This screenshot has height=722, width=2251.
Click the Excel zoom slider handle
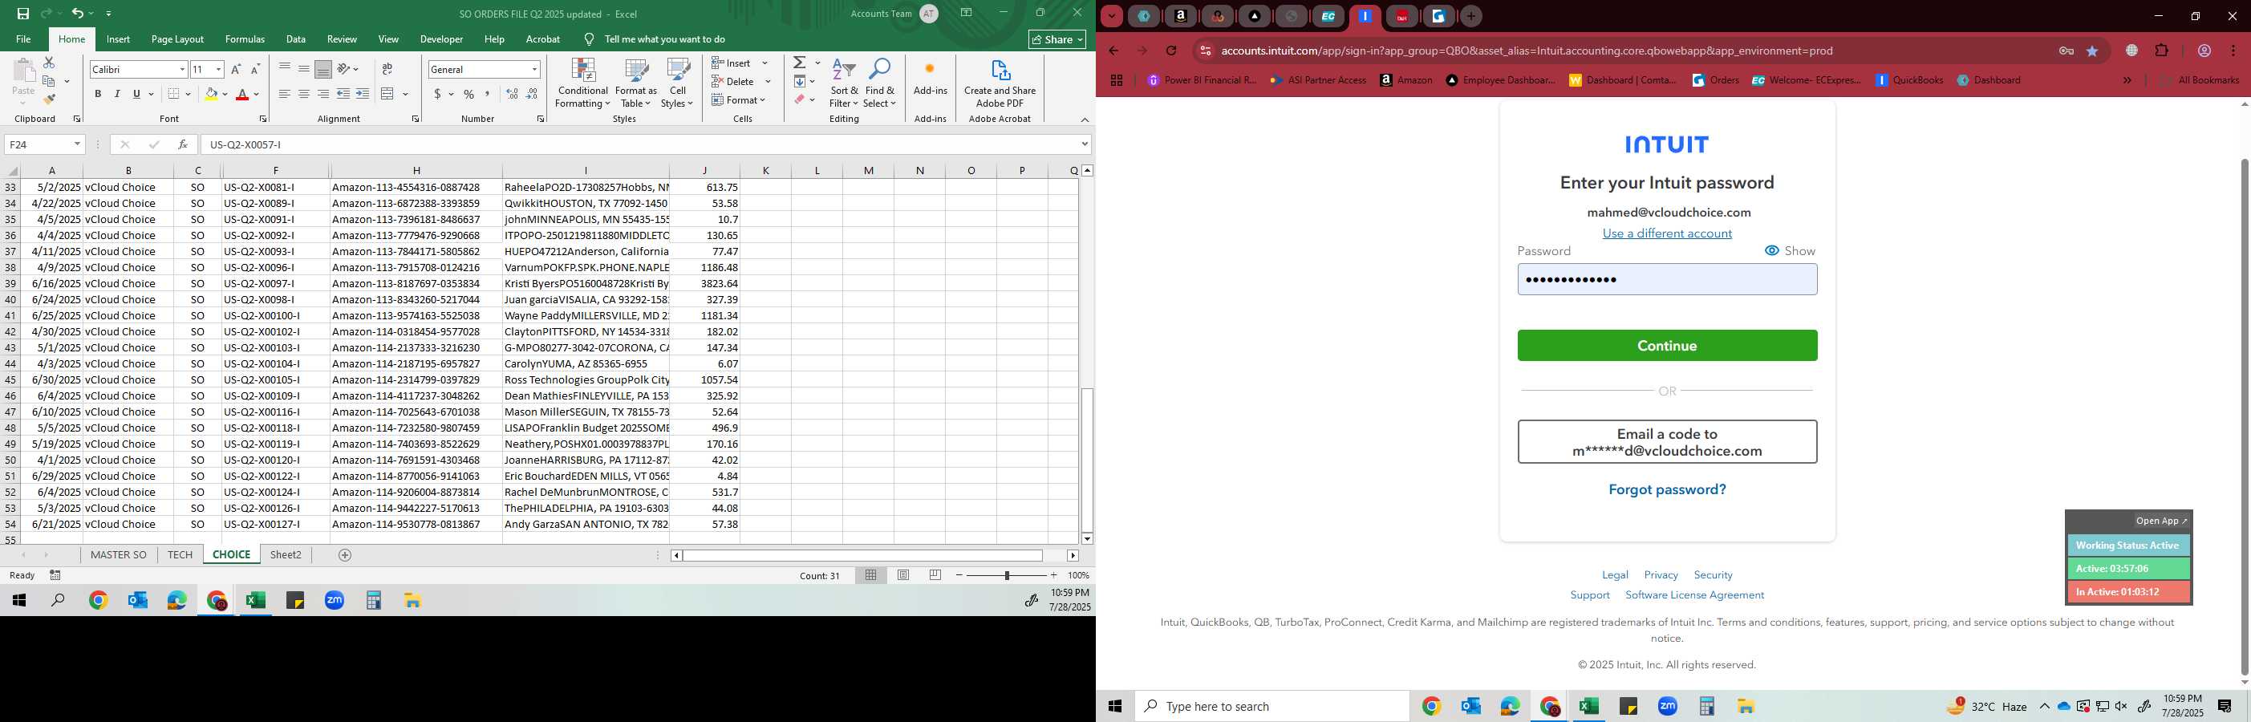[x=1007, y=575]
